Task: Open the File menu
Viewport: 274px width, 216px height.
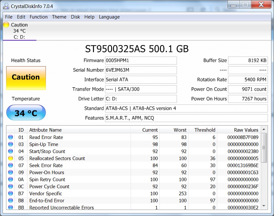Action: point(9,17)
